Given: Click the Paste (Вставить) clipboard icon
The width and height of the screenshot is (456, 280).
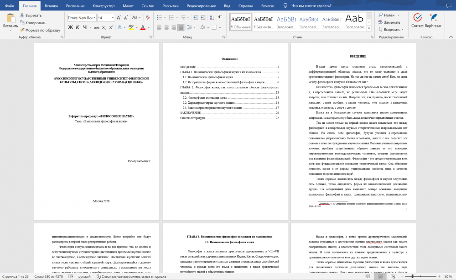Looking at the screenshot, I should (11, 18).
